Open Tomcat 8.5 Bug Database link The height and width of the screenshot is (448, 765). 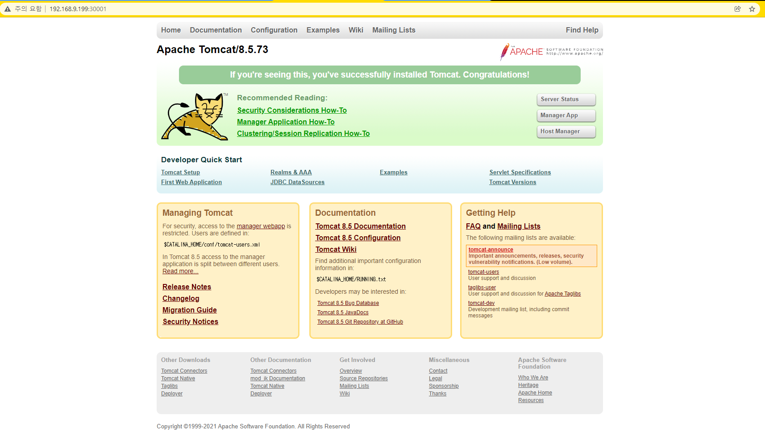[x=348, y=303]
